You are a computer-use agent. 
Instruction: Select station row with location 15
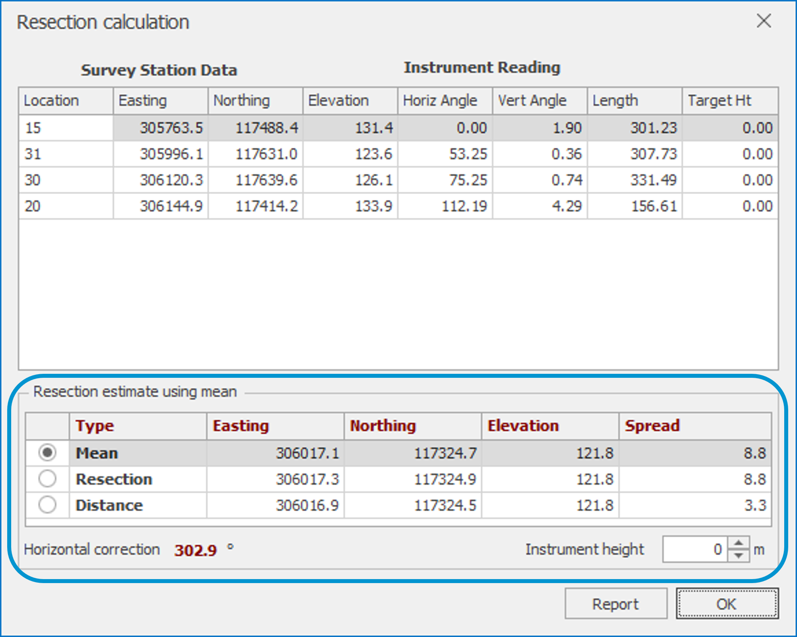point(66,128)
